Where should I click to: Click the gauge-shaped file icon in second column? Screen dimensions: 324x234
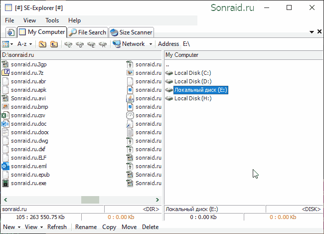[x=130, y=115]
